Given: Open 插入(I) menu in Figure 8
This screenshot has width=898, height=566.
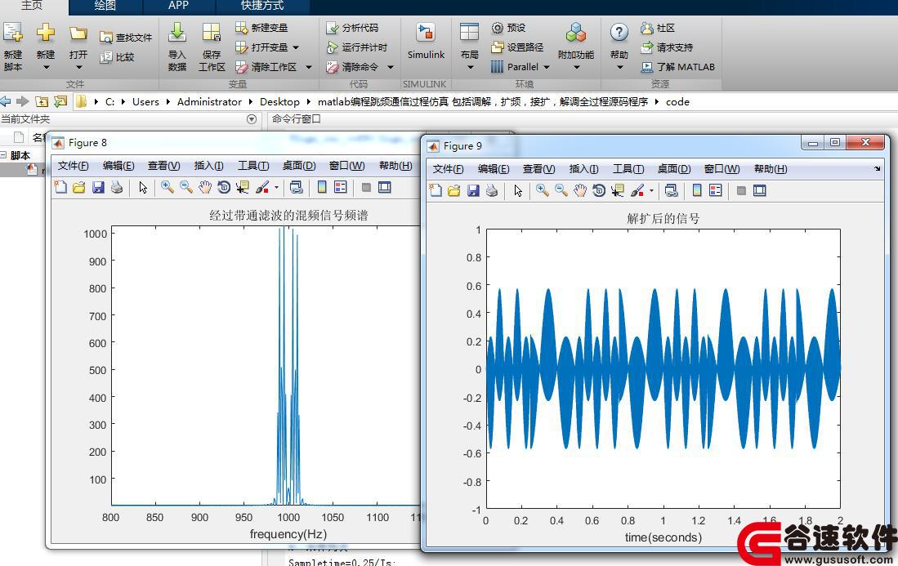Looking at the screenshot, I should click(208, 166).
